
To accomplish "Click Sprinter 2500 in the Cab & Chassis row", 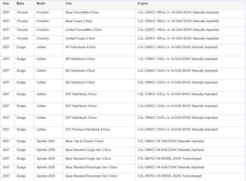I will pyautogui.click(x=46, y=141).
